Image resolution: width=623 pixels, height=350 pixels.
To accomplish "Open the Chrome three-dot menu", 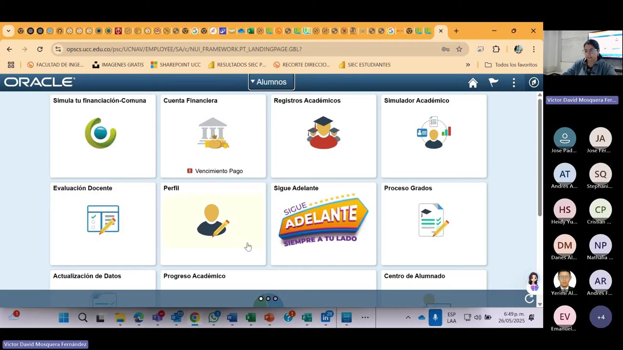I will (x=534, y=49).
